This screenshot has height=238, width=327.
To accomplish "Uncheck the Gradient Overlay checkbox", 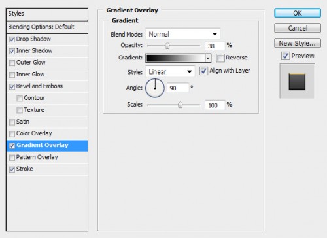I will [x=12, y=146].
